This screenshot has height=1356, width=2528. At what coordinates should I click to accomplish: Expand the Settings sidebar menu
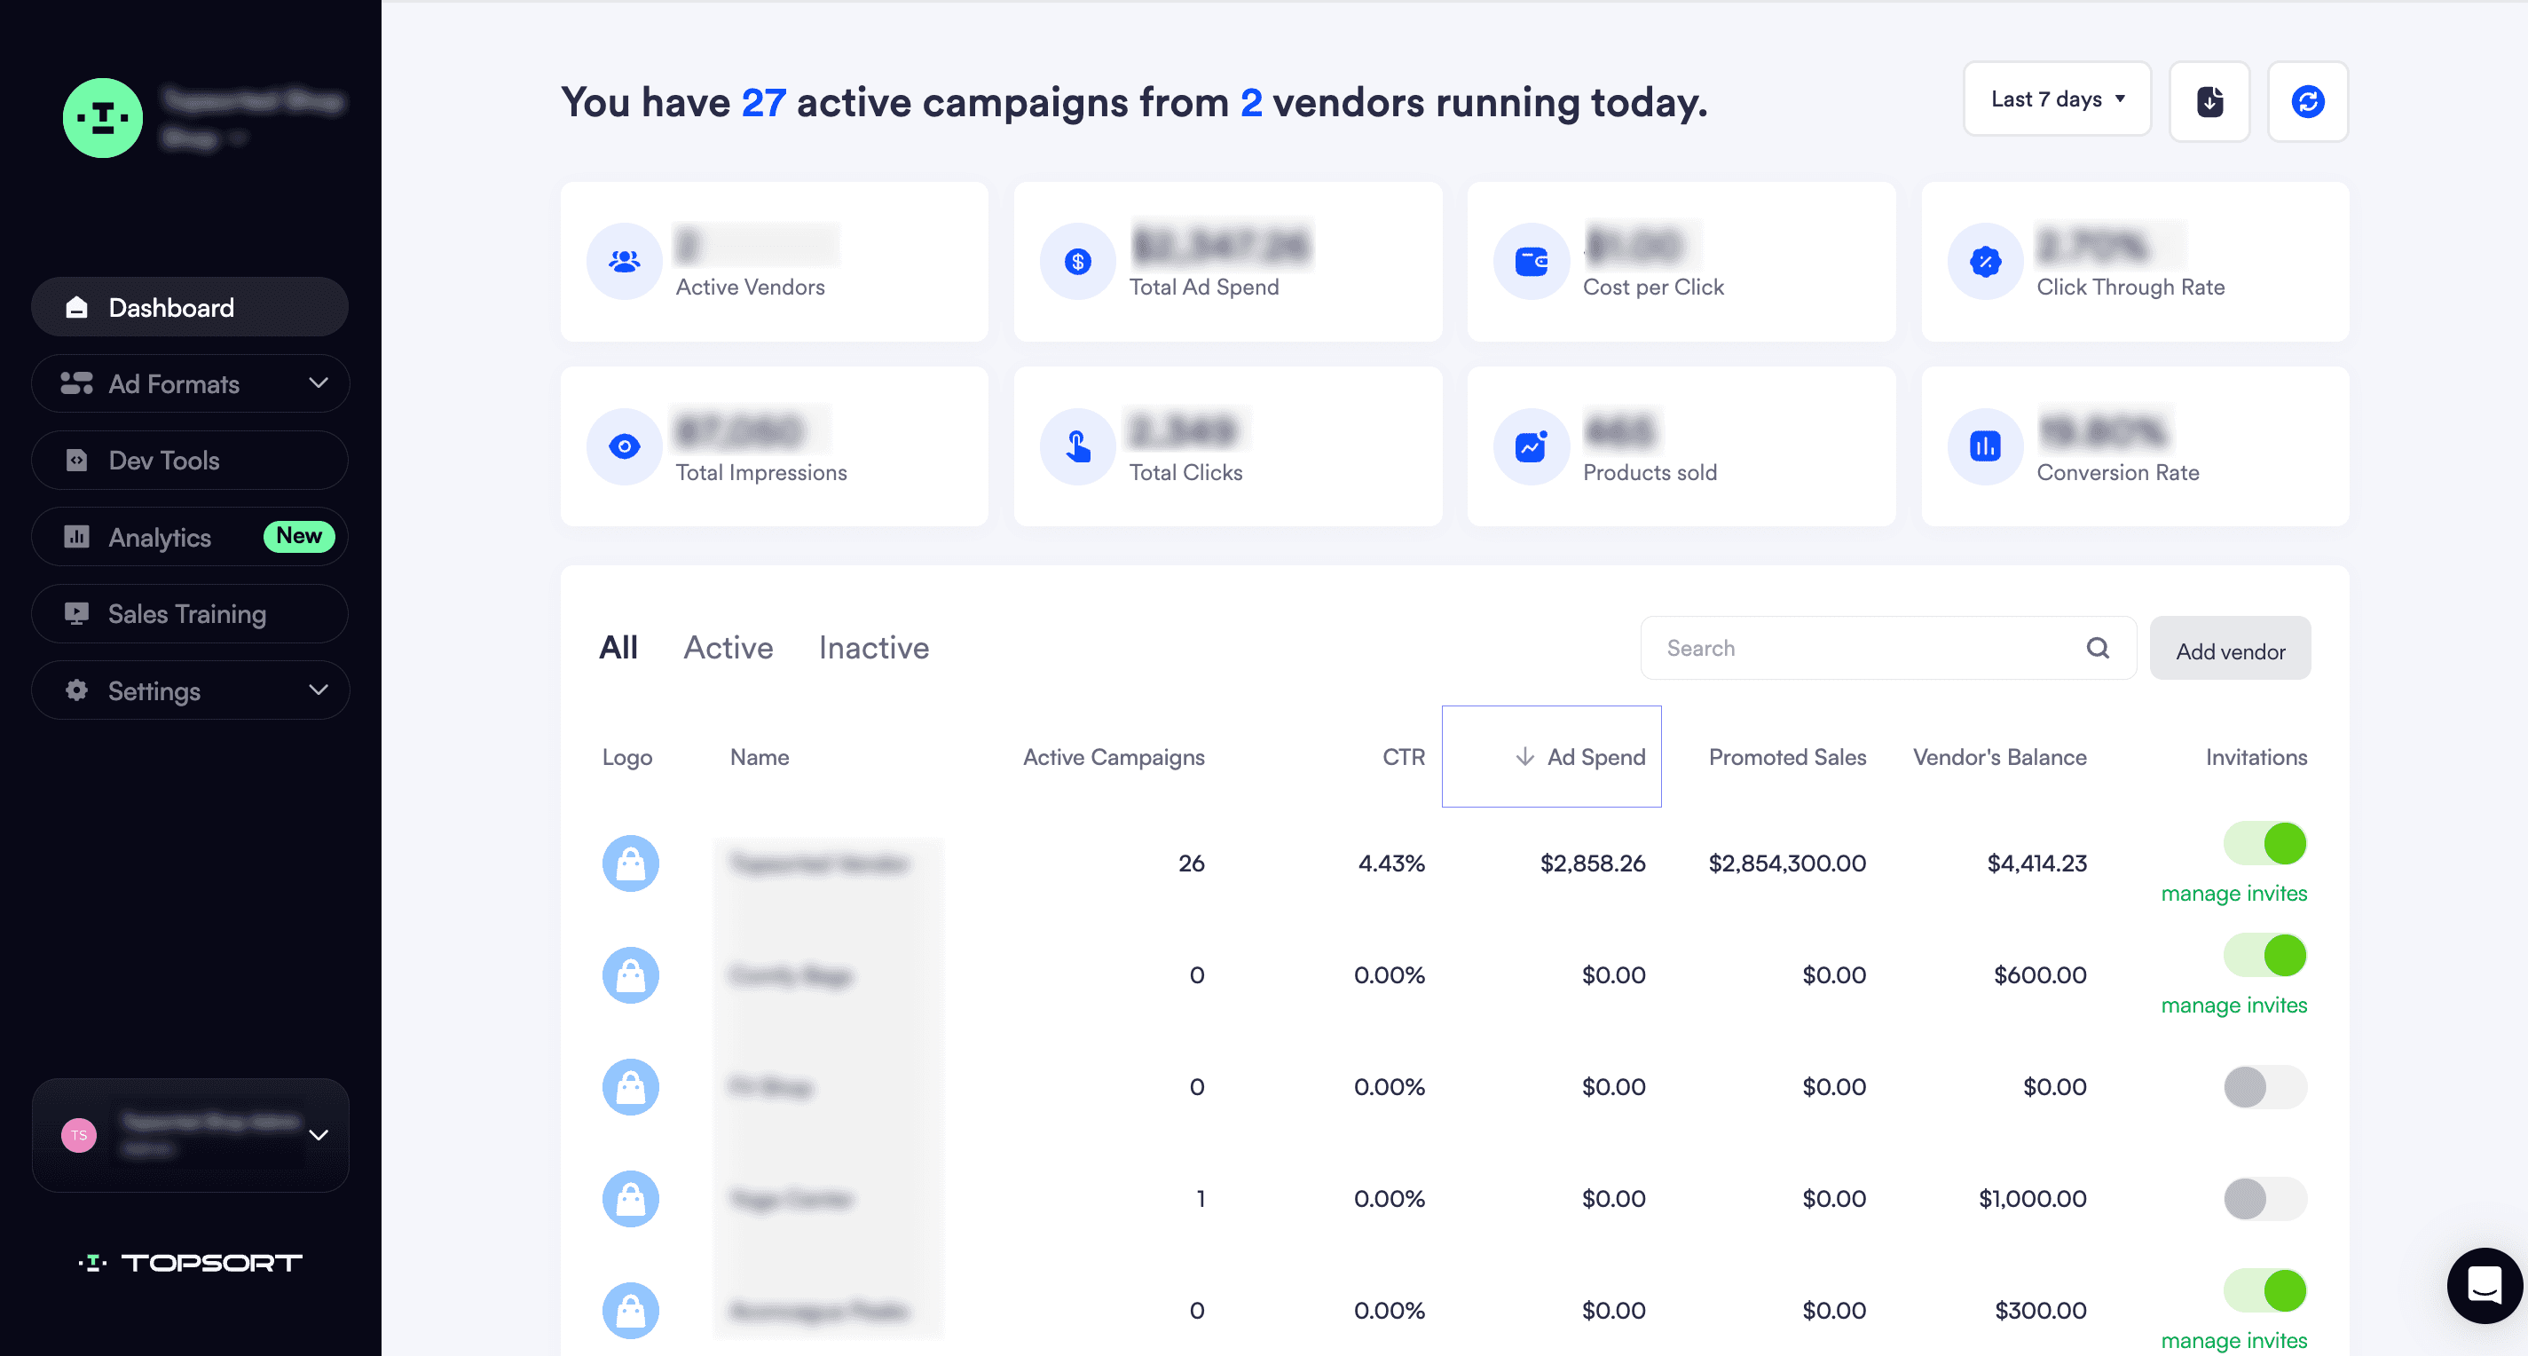(x=191, y=690)
